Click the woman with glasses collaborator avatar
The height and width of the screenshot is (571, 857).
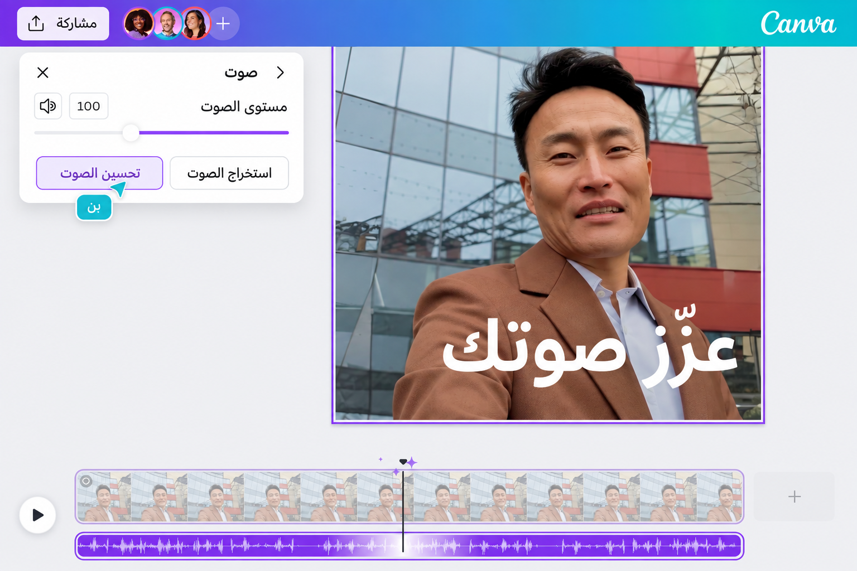click(138, 23)
